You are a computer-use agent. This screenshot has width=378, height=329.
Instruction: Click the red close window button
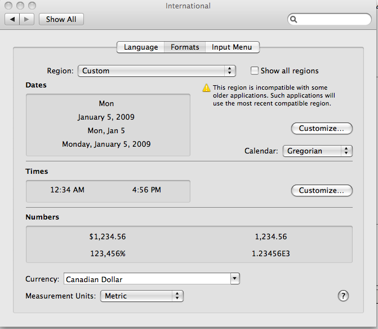coord(8,5)
